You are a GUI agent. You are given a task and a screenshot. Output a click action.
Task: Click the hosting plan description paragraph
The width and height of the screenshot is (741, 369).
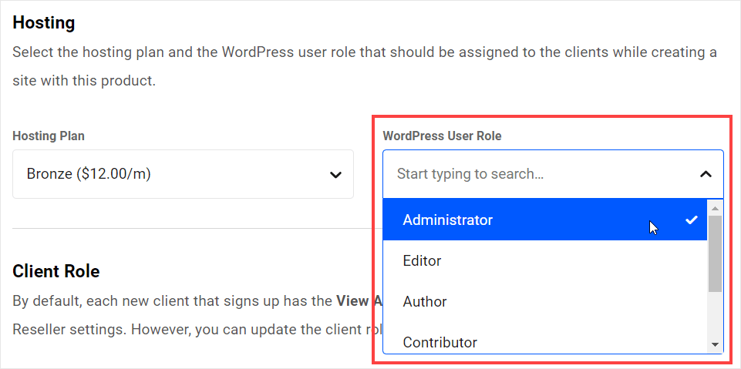[x=364, y=53]
